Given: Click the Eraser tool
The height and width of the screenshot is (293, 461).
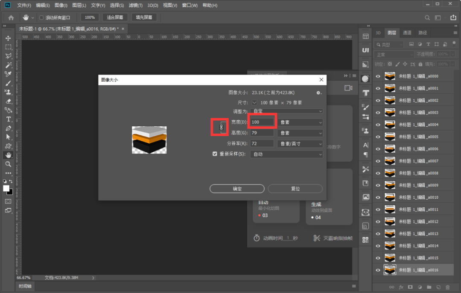Looking at the screenshot, I should (x=8, y=102).
